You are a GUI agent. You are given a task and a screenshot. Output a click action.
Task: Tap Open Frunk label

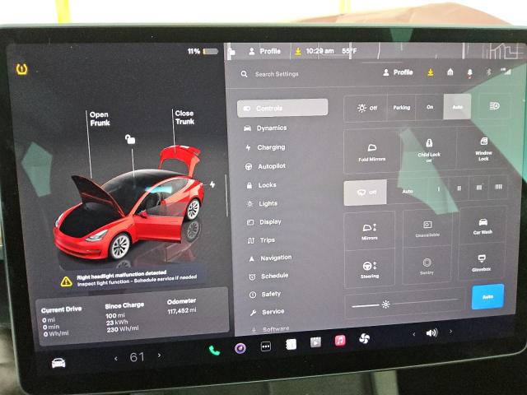100,118
